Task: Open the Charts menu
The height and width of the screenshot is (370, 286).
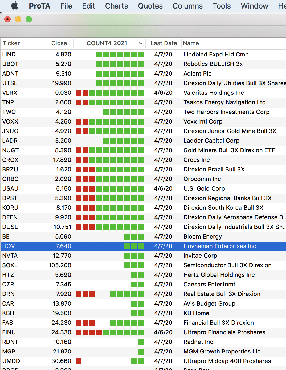Action: [116, 6]
